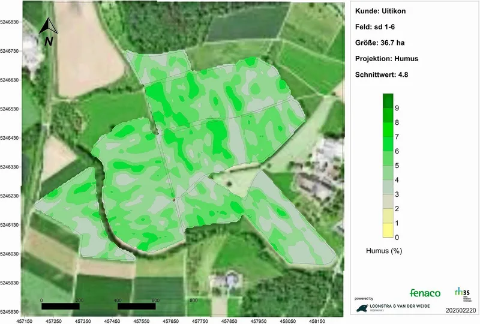Click the 3S sensor systems logo
Screen dimensions: 480x324
[463, 294]
